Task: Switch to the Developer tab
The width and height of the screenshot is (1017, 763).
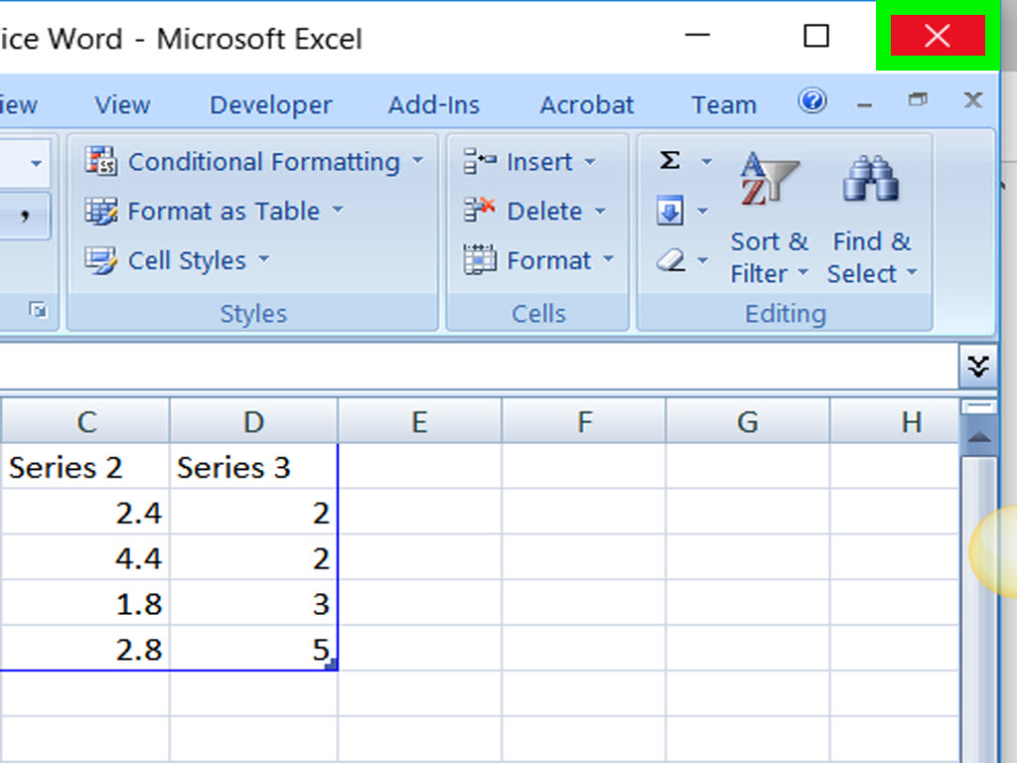Action: pos(270,105)
